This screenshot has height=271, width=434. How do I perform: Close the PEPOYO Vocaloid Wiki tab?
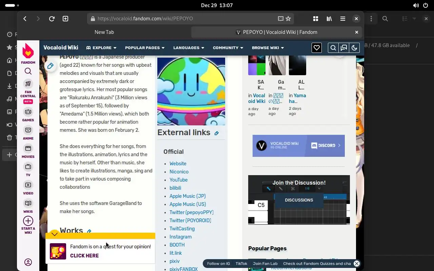click(356, 32)
